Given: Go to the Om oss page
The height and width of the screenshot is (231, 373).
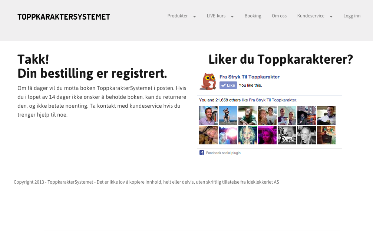Looking at the screenshot, I should [279, 16].
